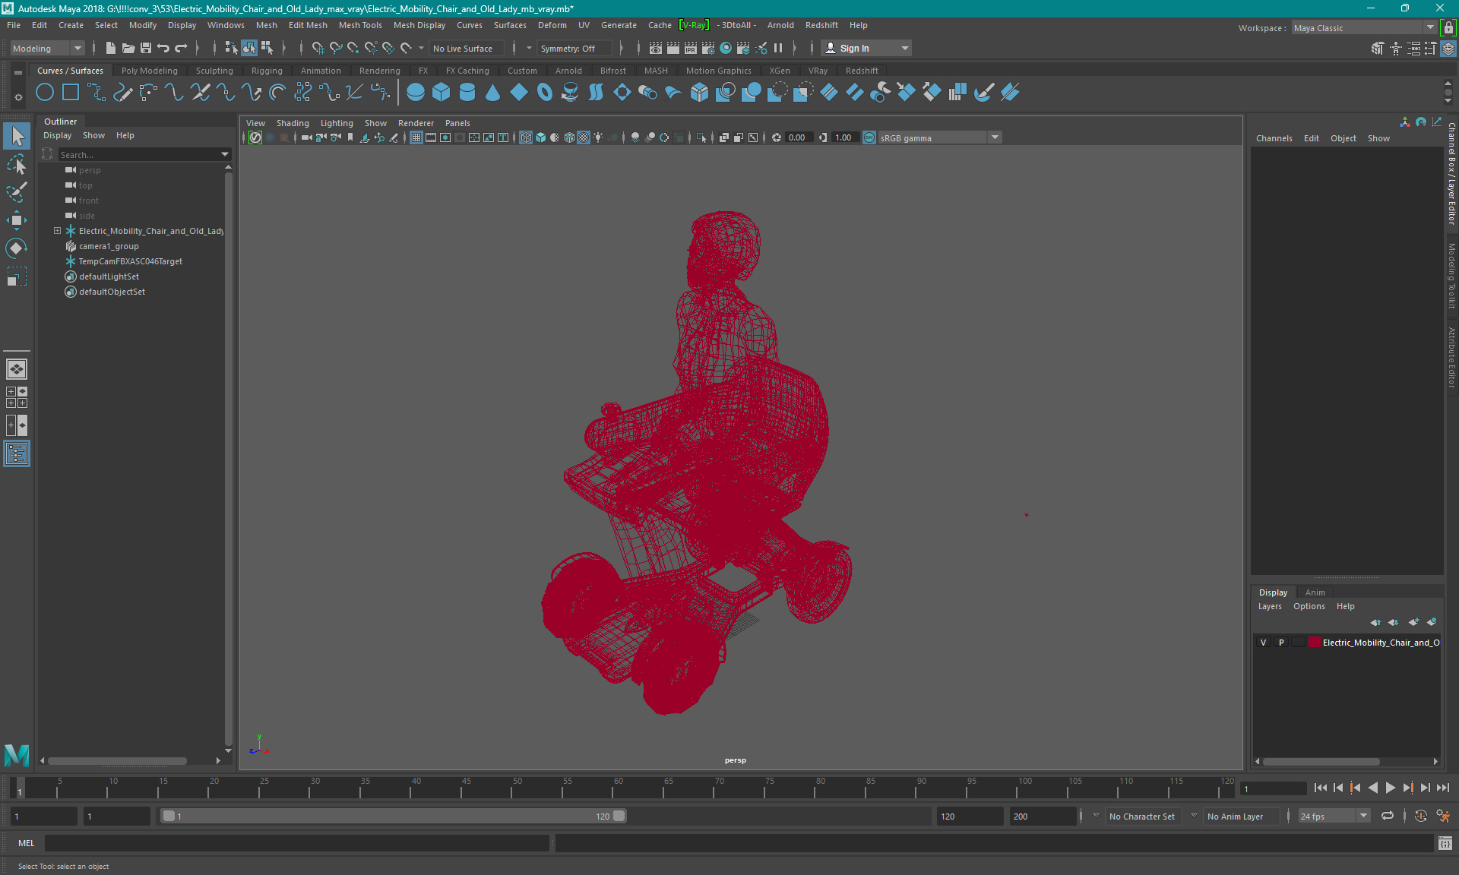Click the Open Scene folder icon
The width and height of the screenshot is (1459, 875).
point(128,48)
